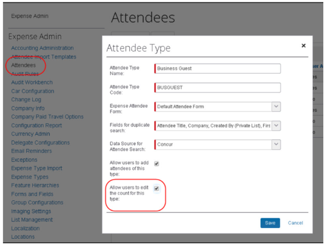Open Accounting Administration in sidebar
Viewport: 325px width, 245px height.
[42, 48]
